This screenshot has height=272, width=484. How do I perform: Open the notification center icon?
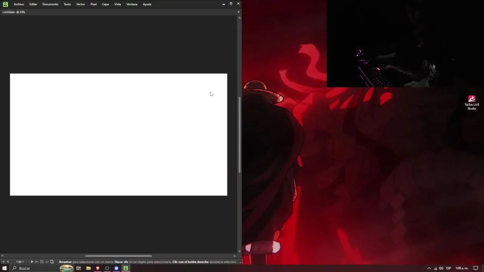tap(476, 268)
